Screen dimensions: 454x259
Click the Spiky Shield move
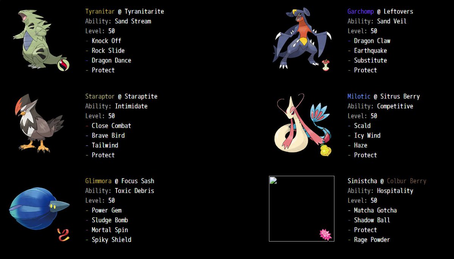111,240
